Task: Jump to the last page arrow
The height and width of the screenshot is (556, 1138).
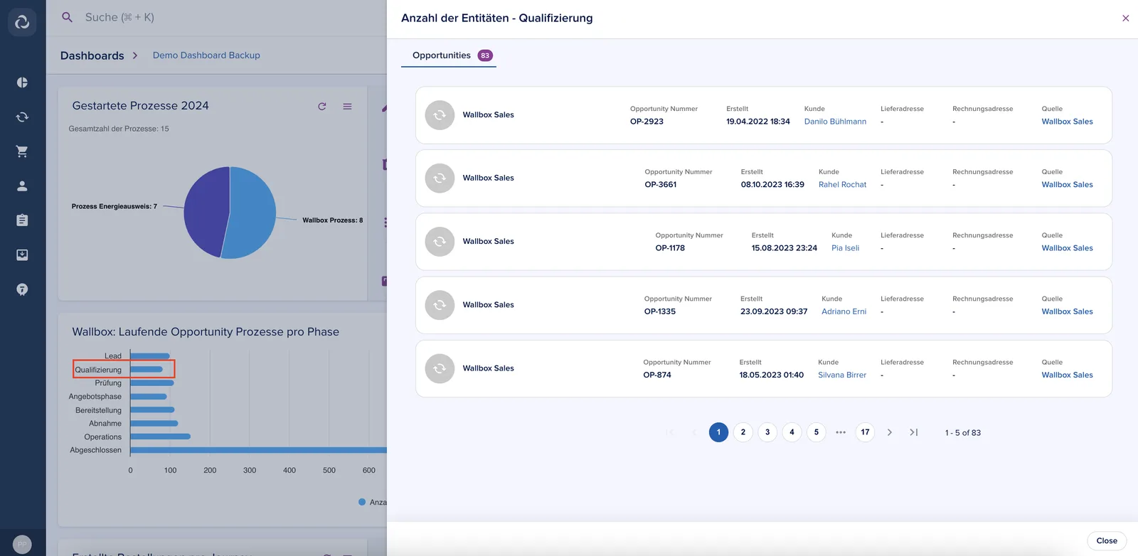Action: (914, 432)
